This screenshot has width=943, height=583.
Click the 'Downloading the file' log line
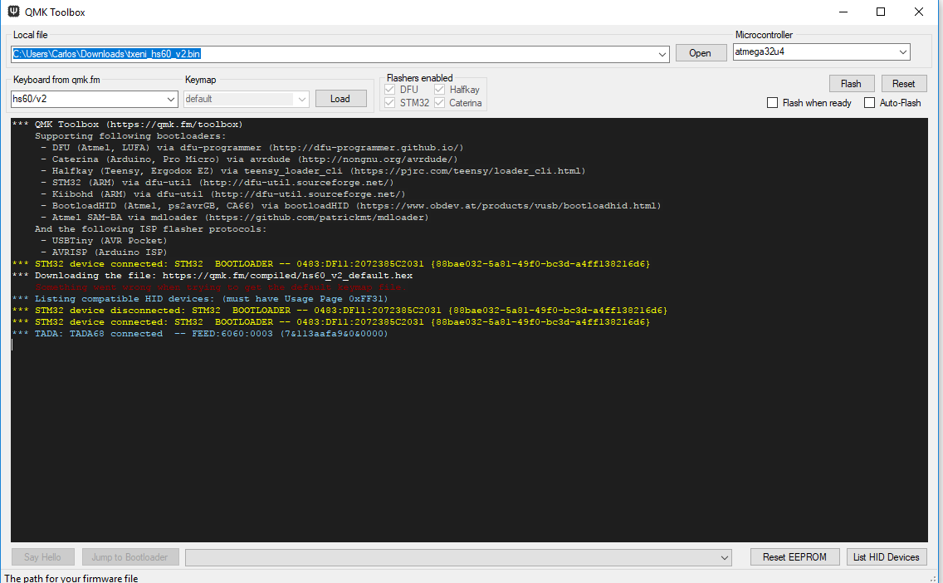pyautogui.click(x=213, y=276)
